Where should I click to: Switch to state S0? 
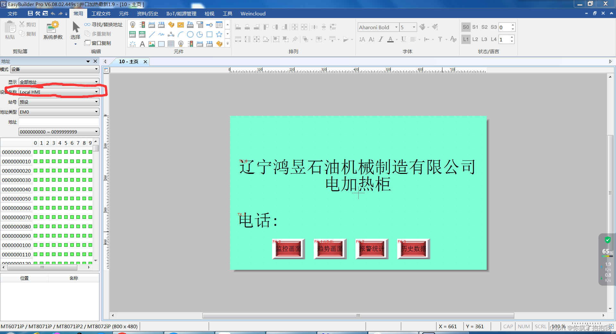coord(466,27)
